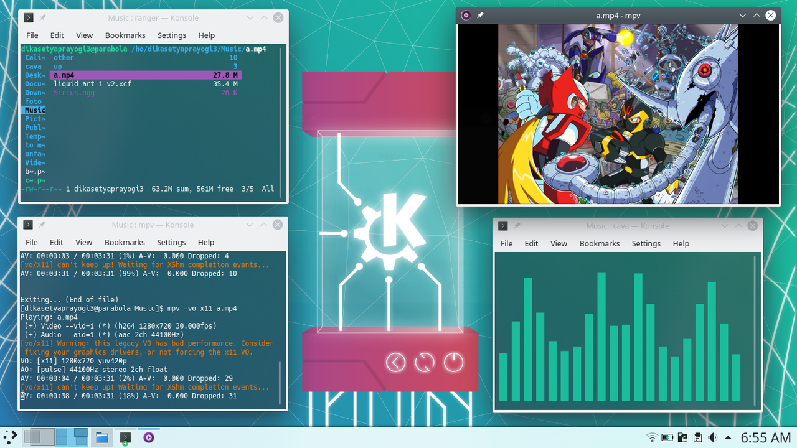This screenshot has width=797, height=448.
Task: Toggle the pin icon in a.mp4 mpv titlebar
Action: click(x=480, y=16)
